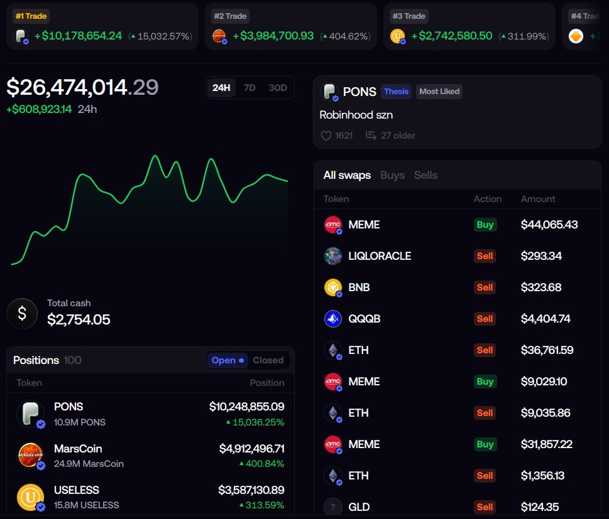Click total portfolio value $26,474,014.29

(82, 87)
